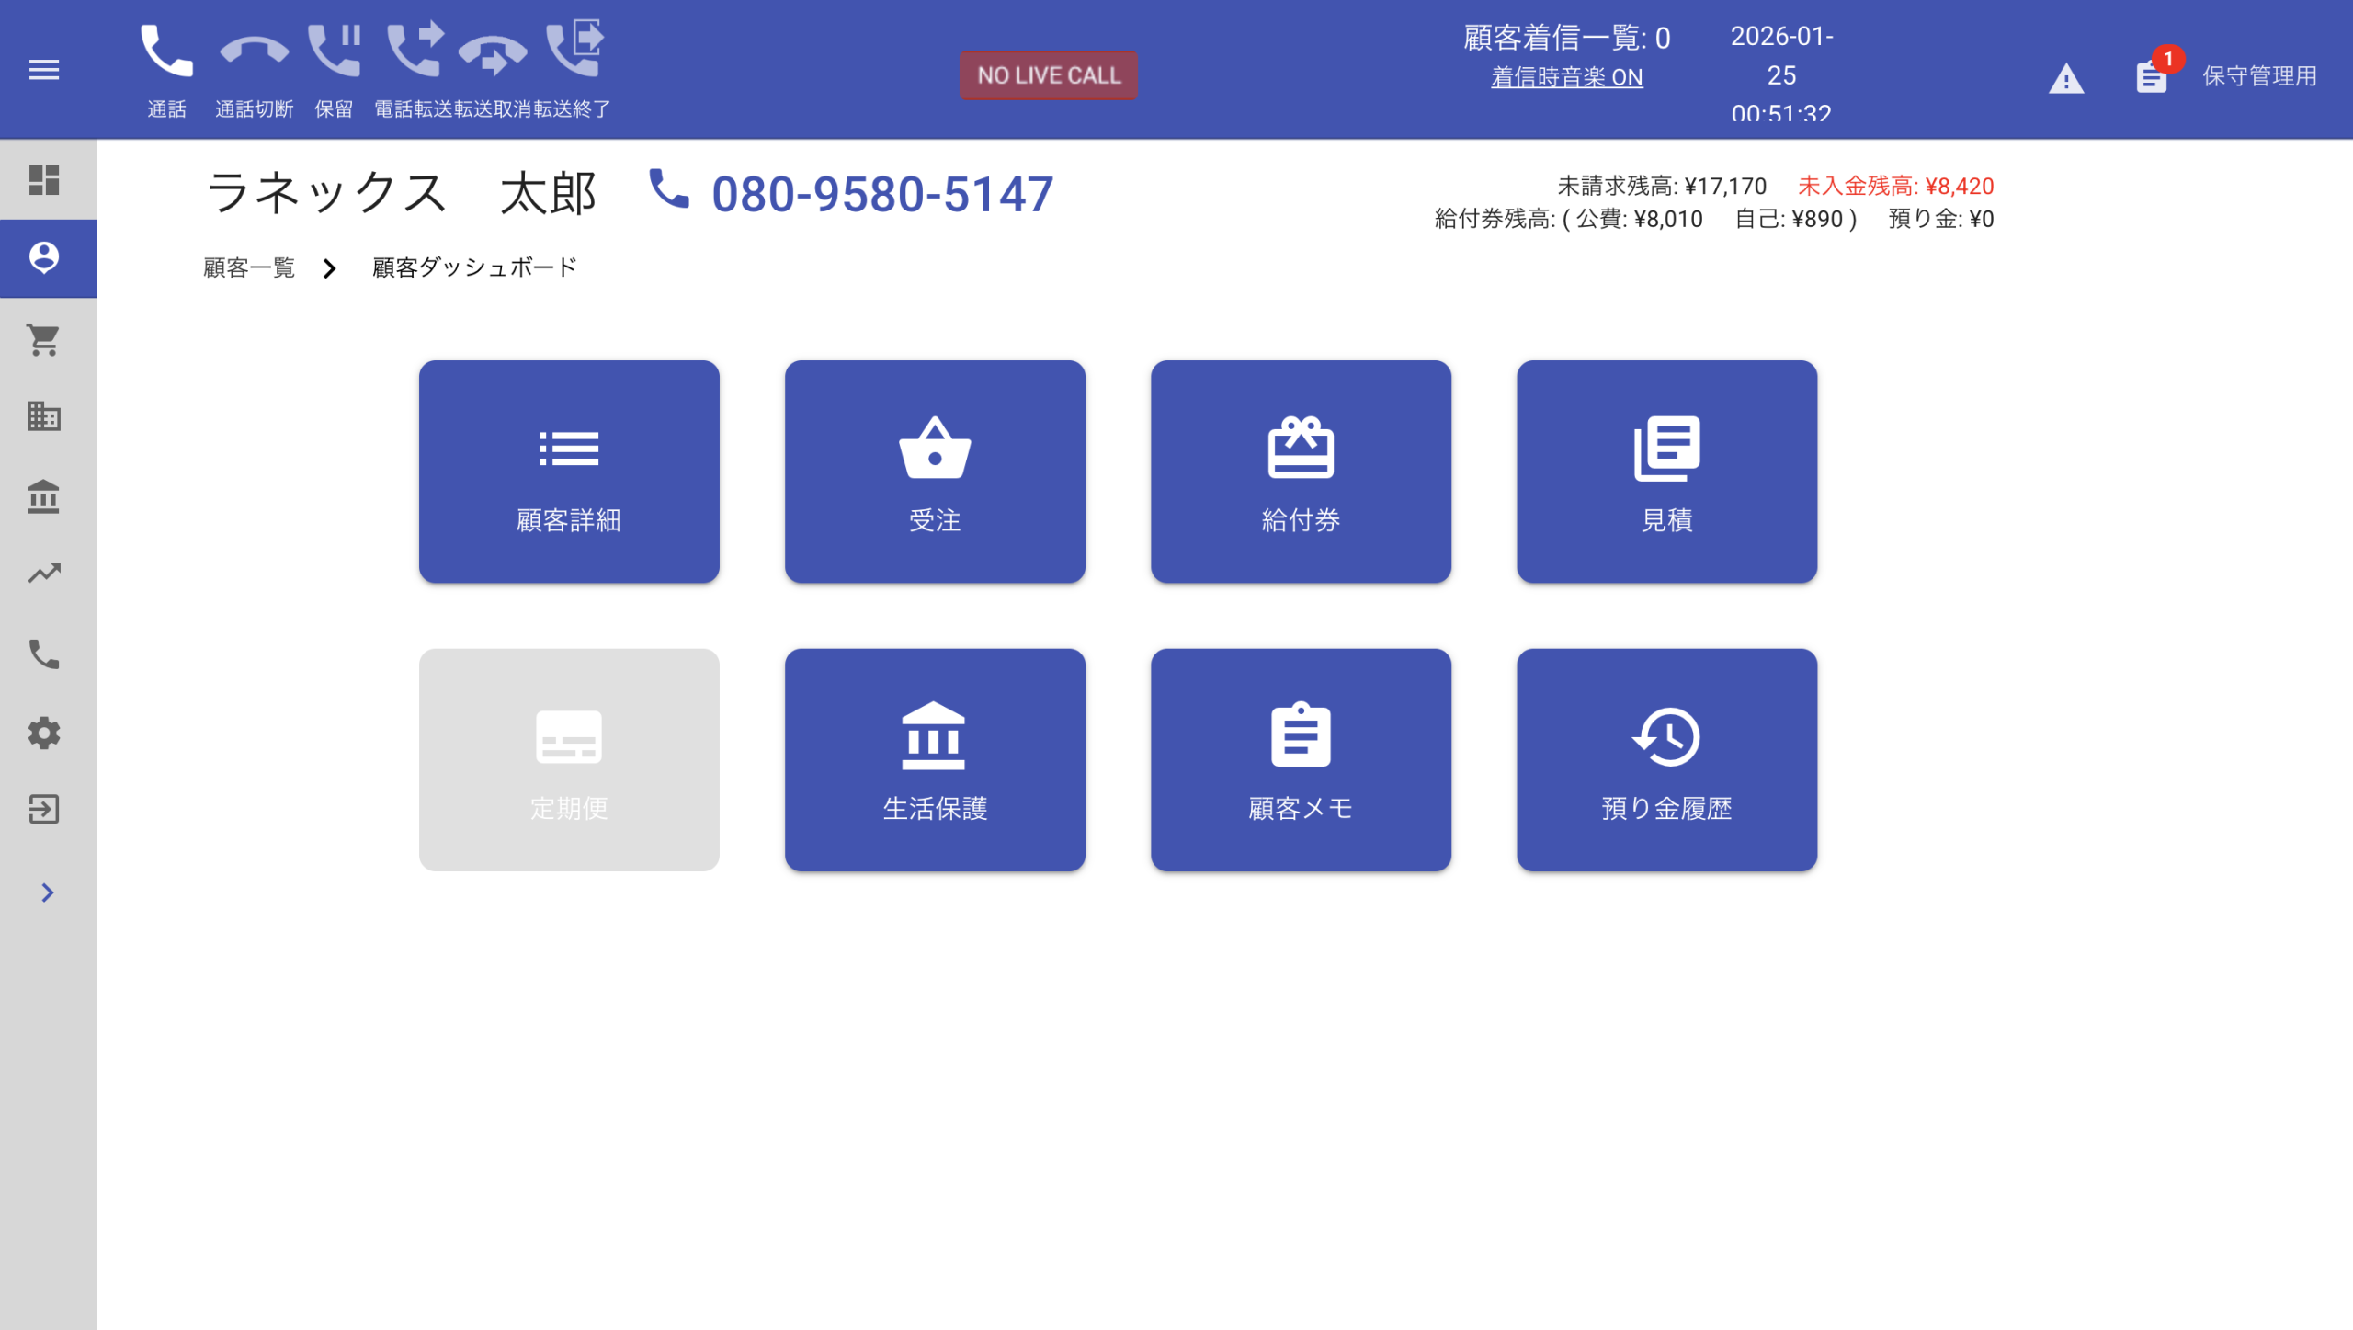Screen dimensions: 2353x1330
Task: Toggle 着信時音楽 ON setting
Action: tap(1566, 77)
